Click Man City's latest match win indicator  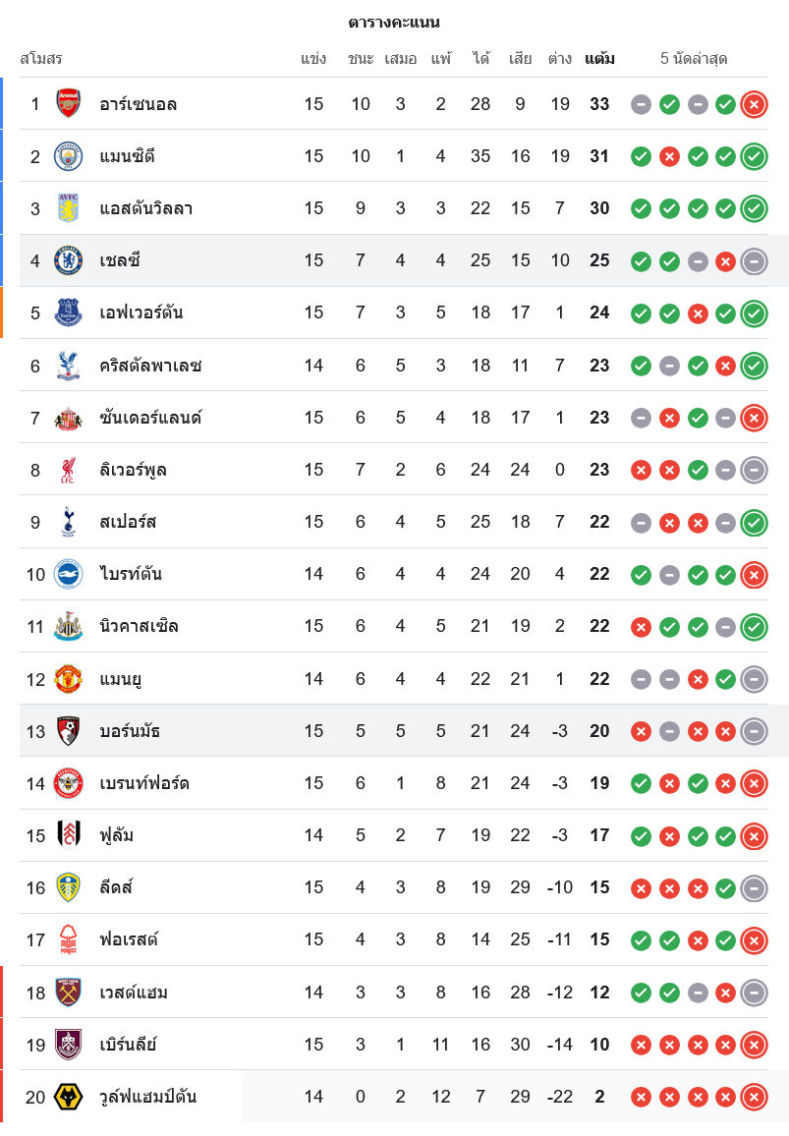[x=754, y=156]
